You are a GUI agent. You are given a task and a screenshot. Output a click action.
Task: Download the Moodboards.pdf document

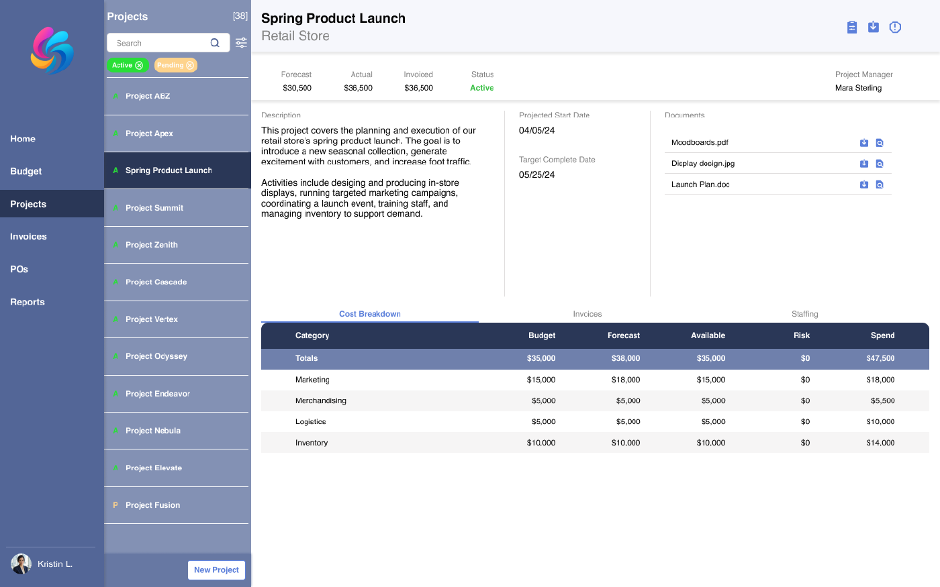coord(864,143)
